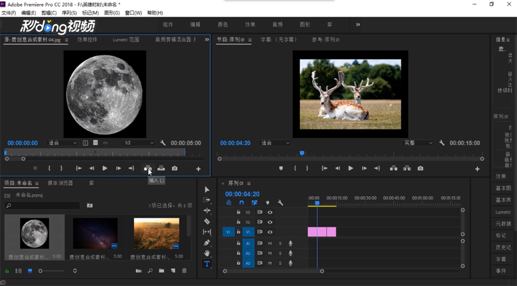Open Source monitor zoom level dropdown (适合)
Viewport: 517px width, 286px height.
tap(62, 143)
